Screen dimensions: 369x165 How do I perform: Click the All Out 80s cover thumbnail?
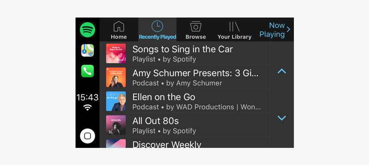116,125
